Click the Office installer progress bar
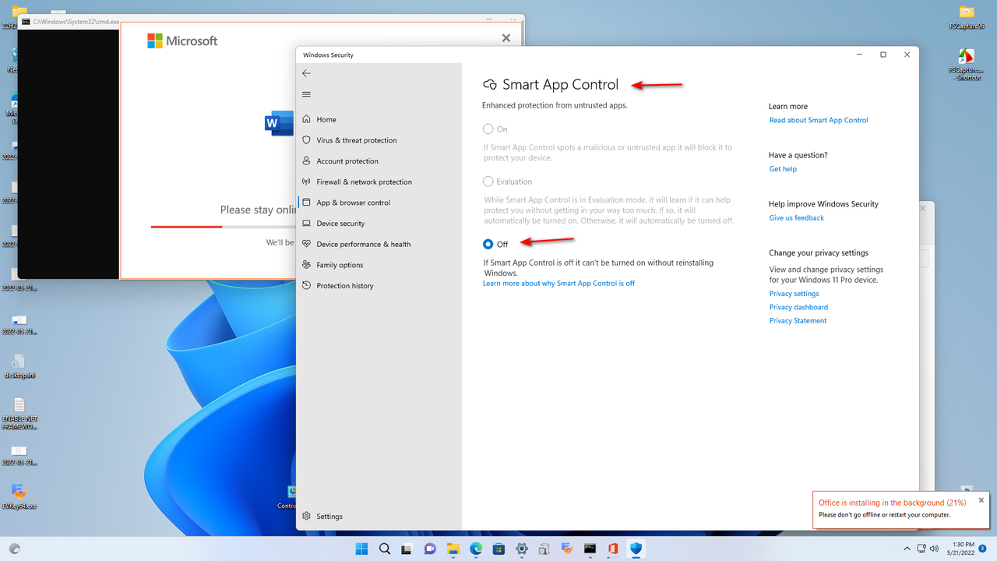 223,227
